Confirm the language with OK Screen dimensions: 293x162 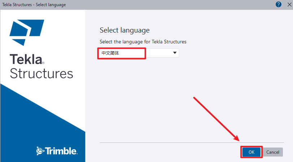251,152
